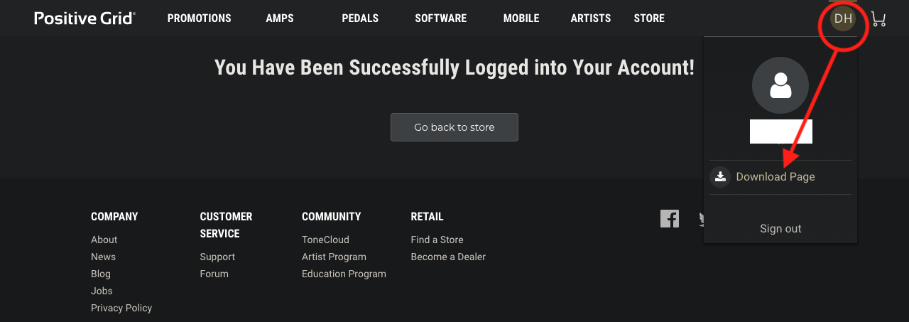Open the DH account avatar menu

pyautogui.click(x=843, y=18)
